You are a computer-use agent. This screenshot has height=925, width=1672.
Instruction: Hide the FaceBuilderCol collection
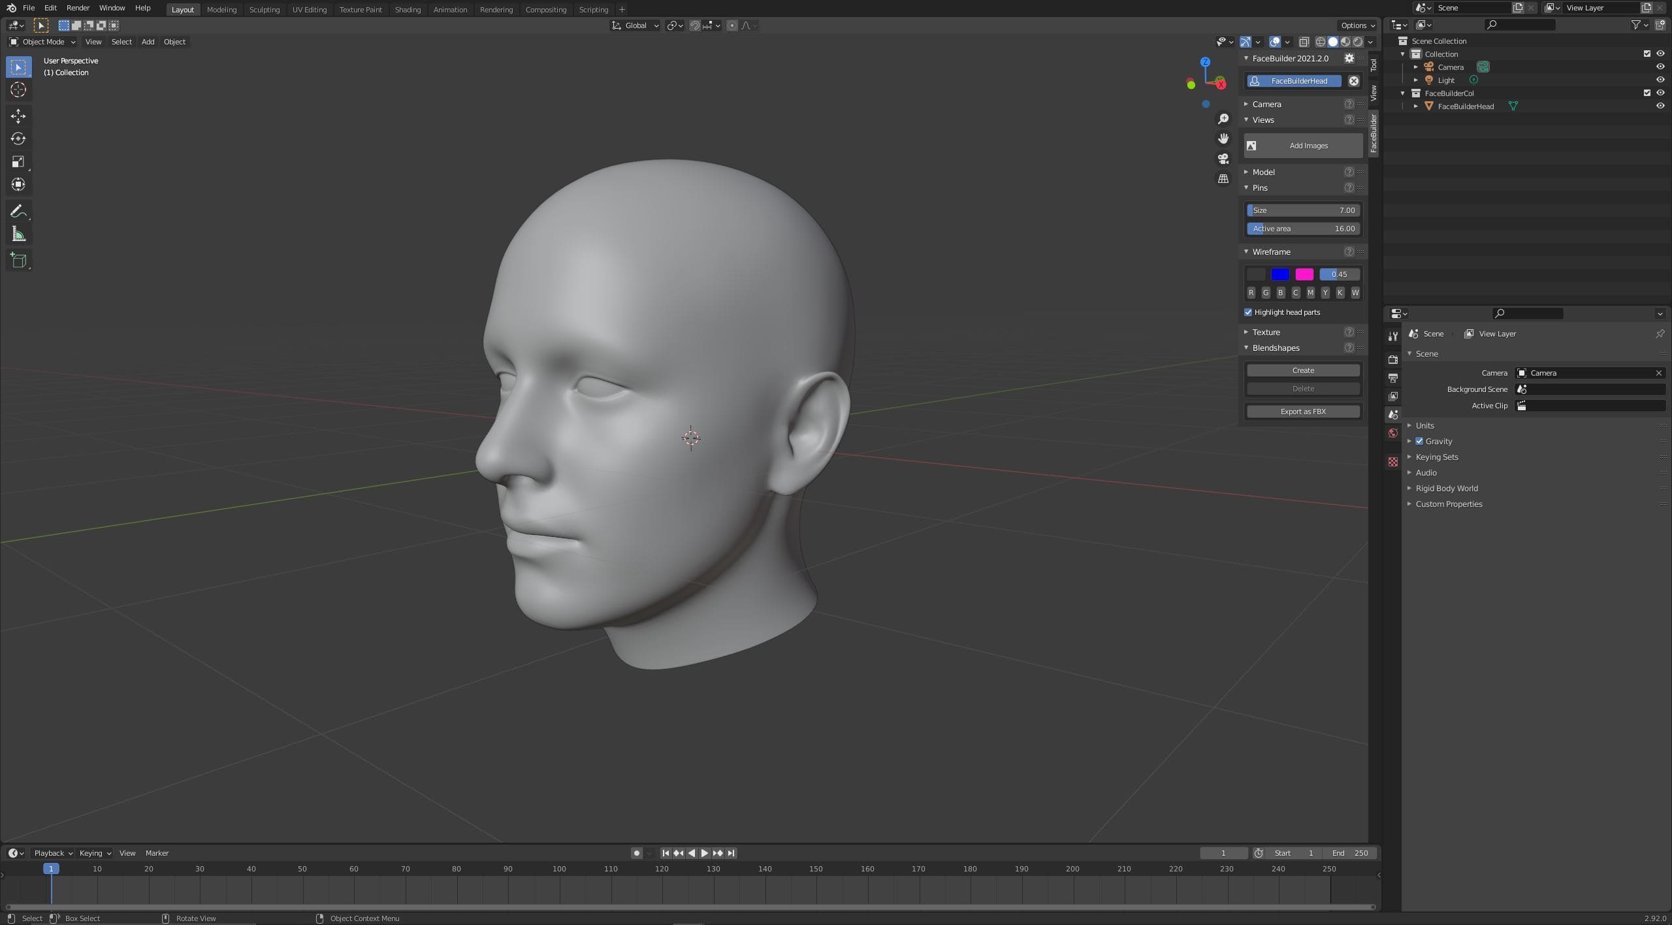click(1660, 93)
